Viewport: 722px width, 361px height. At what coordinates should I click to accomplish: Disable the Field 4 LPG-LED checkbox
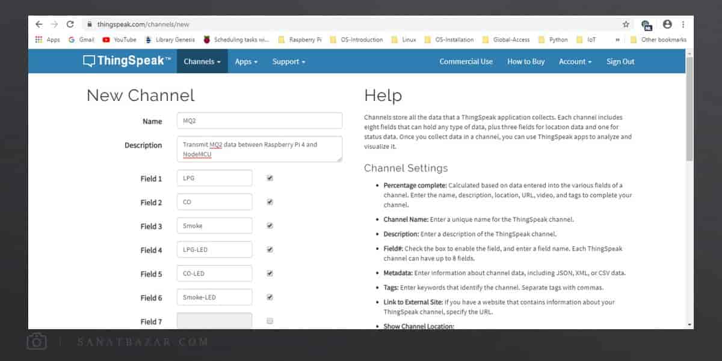(x=270, y=249)
